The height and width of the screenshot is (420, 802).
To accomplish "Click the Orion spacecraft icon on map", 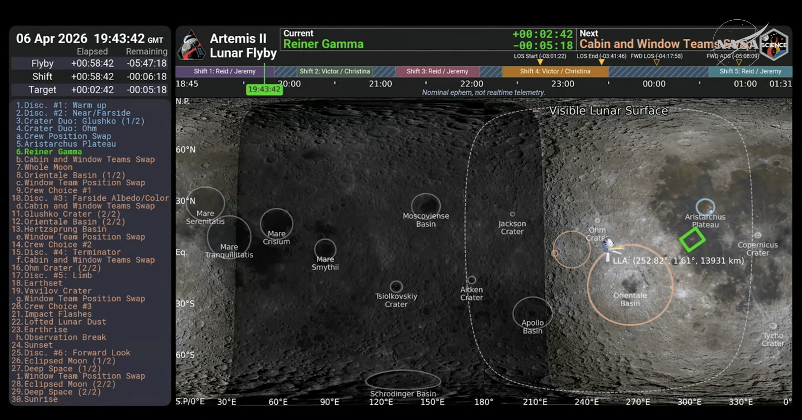I will point(608,246).
